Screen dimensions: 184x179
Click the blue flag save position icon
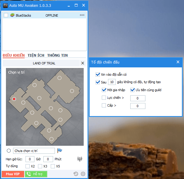click(60, 151)
